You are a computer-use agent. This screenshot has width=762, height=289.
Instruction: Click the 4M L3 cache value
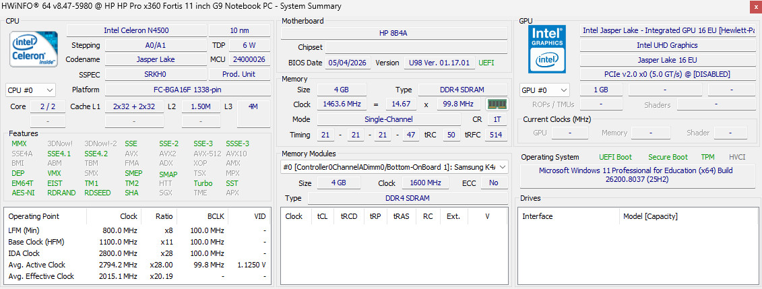pyautogui.click(x=253, y=114)
